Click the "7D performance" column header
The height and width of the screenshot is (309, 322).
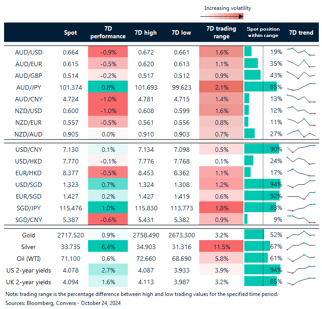108,32
